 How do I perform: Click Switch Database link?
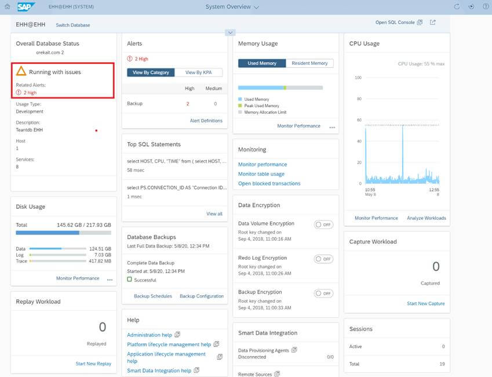click(73, 25)
